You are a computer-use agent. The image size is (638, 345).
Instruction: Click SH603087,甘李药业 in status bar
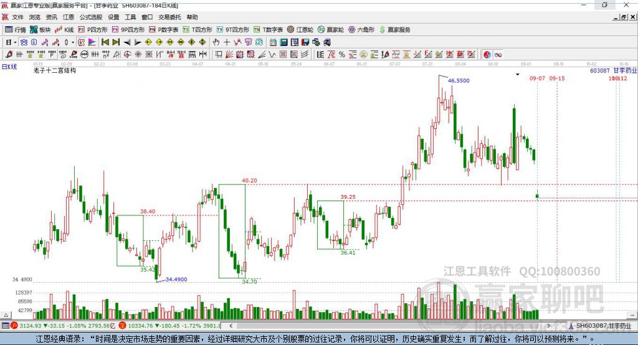603,326
